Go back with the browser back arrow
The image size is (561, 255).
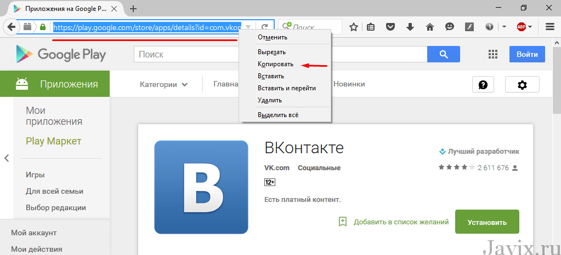[12, 27]
